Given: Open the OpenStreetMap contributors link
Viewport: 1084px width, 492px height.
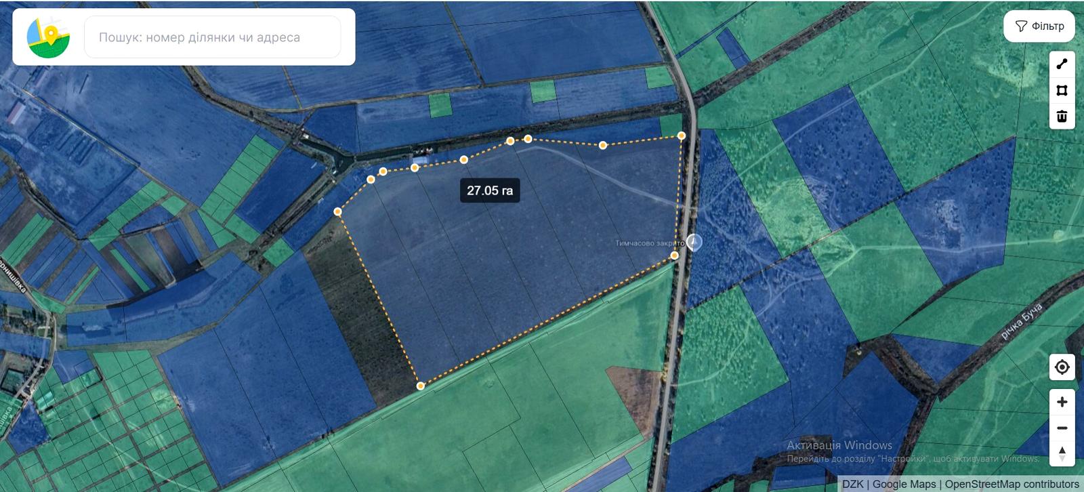Looking at the screenshot, I should click(1012, 484).
